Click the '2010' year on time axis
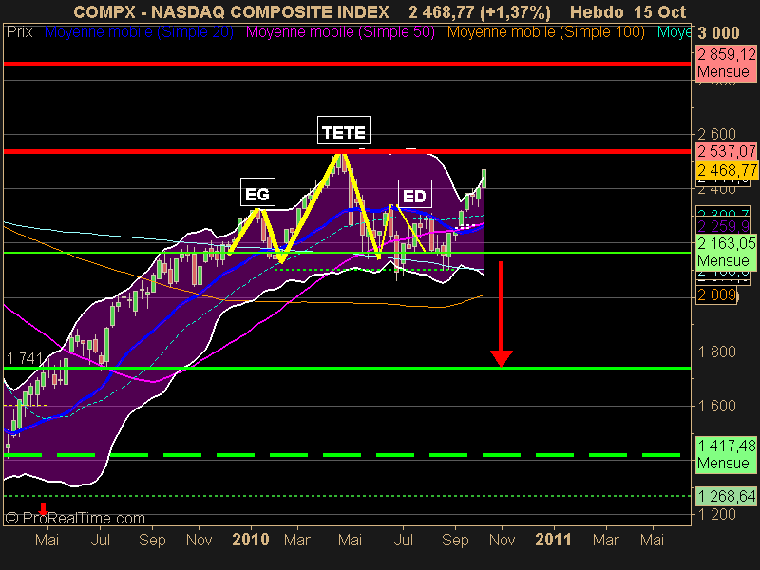This screenshot has height=570, width=760. [251, 540]
